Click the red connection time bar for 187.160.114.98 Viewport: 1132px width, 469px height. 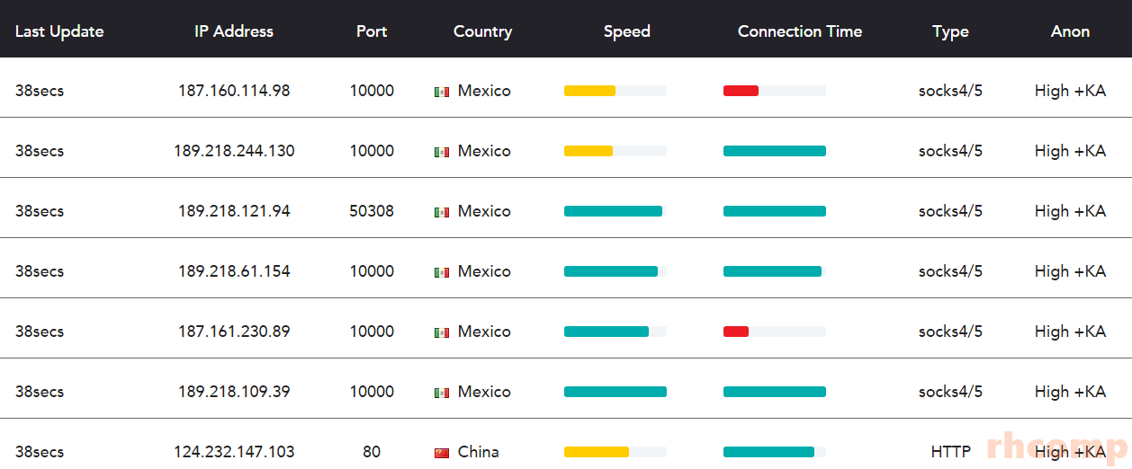tap(741, 91)
